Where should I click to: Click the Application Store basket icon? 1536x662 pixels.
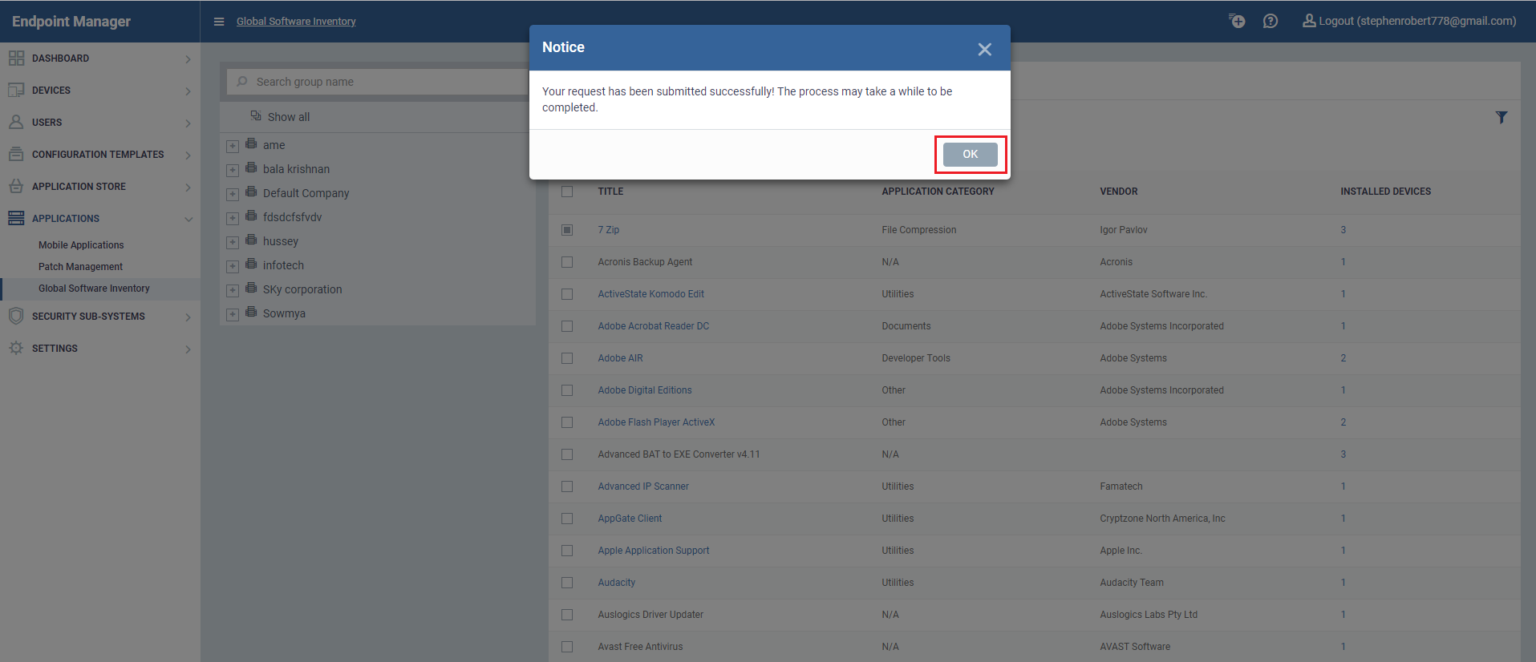click(16, 186)
